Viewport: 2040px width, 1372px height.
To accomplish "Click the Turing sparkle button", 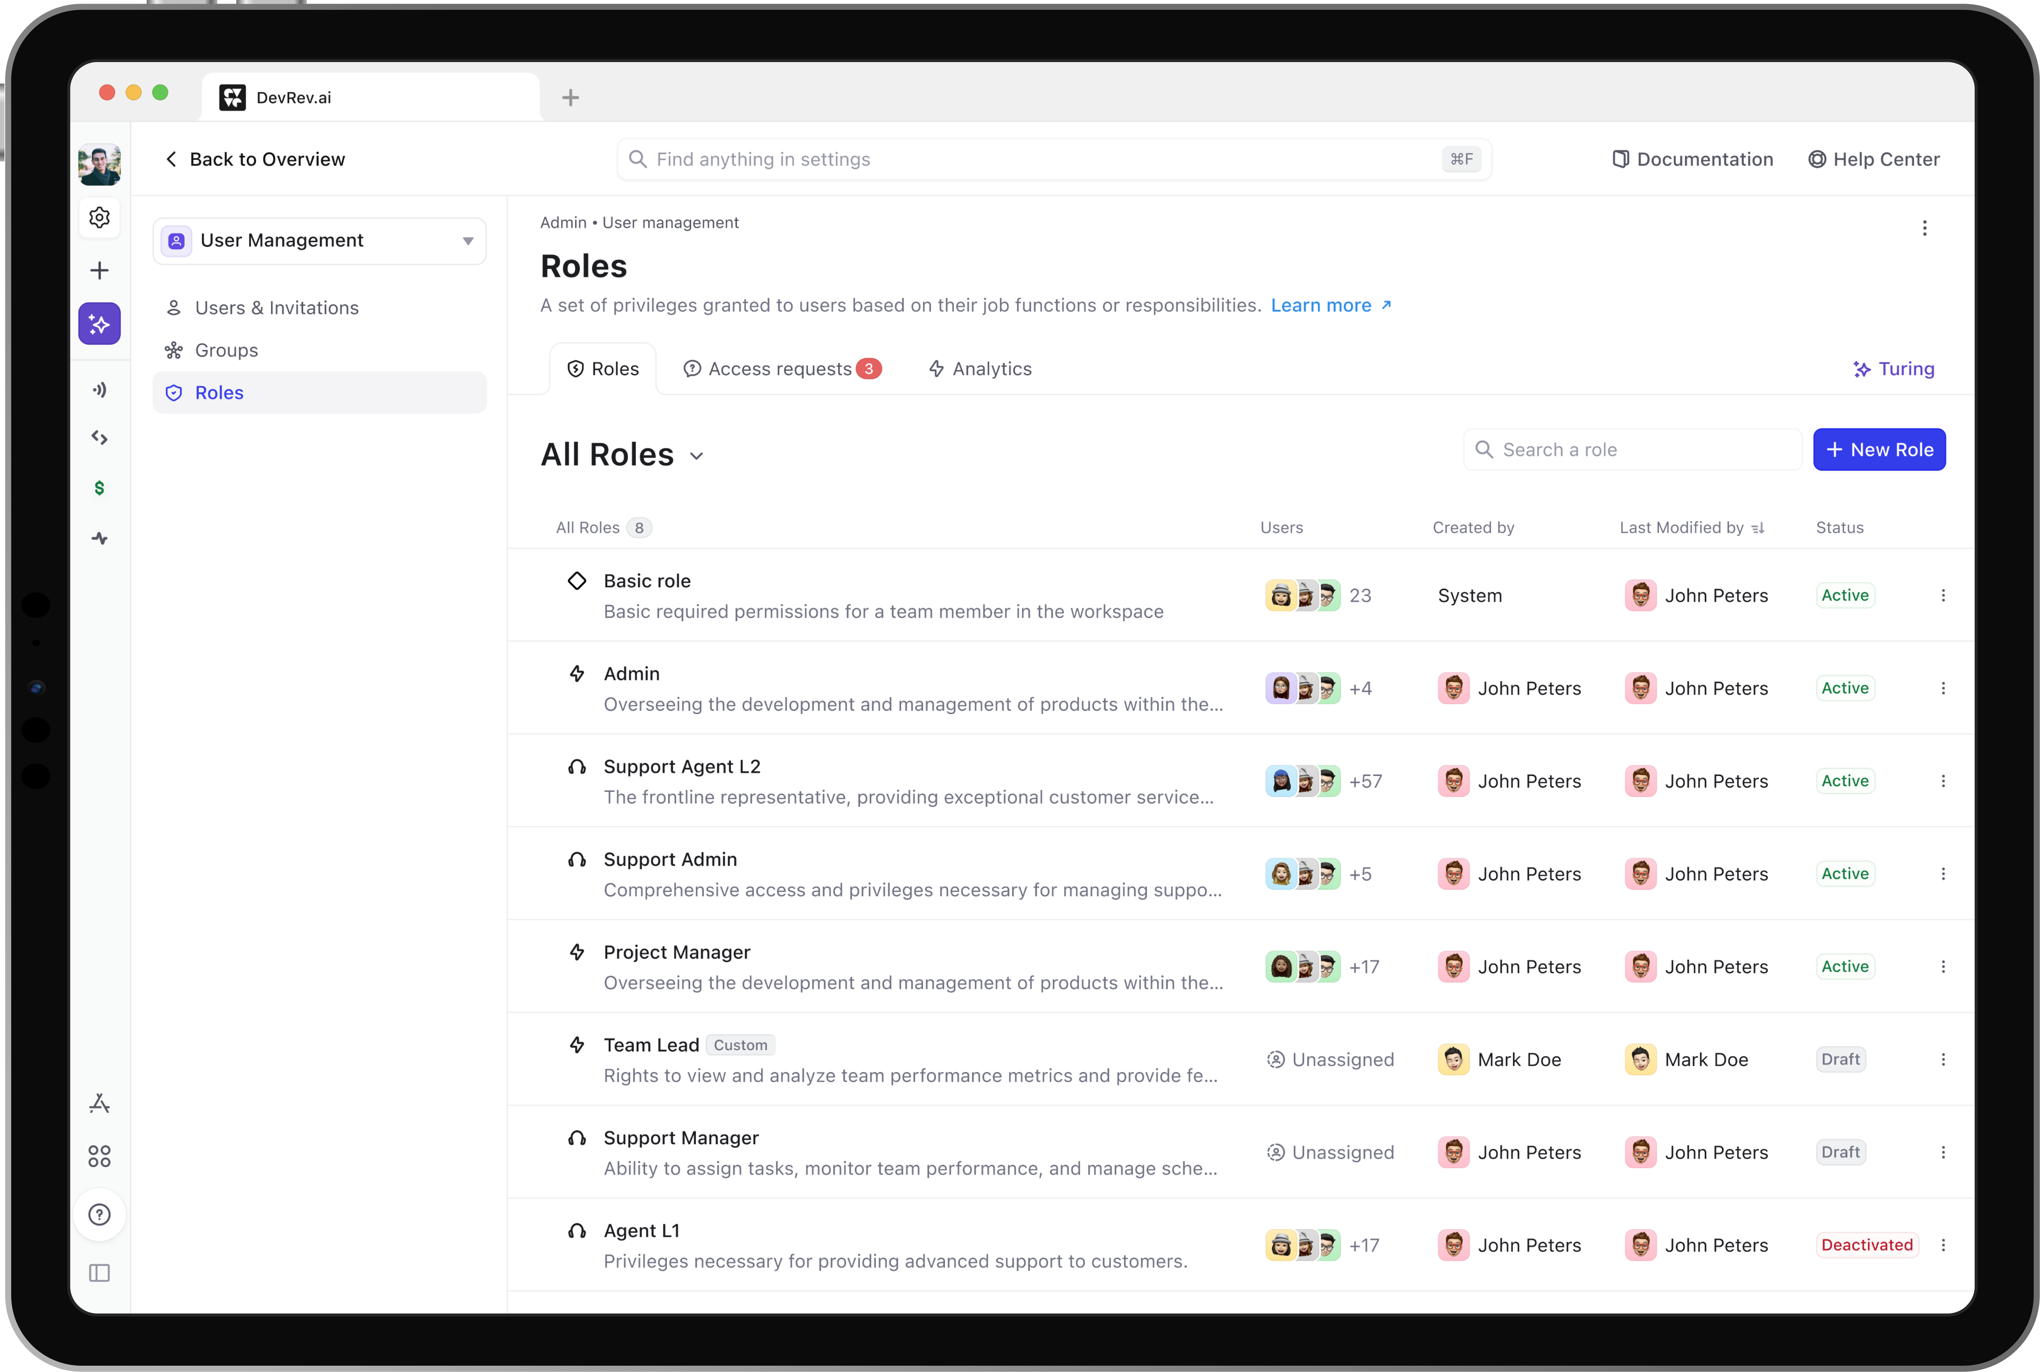I will click(x=1894, y=369).
